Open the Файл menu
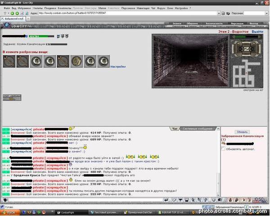 click(7, 8)
